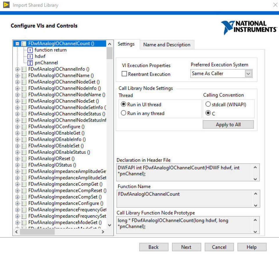Click the function icon beside FDwfAnalogIOChannelInfo
Viewport: 279px width, 258px height.
24,69
